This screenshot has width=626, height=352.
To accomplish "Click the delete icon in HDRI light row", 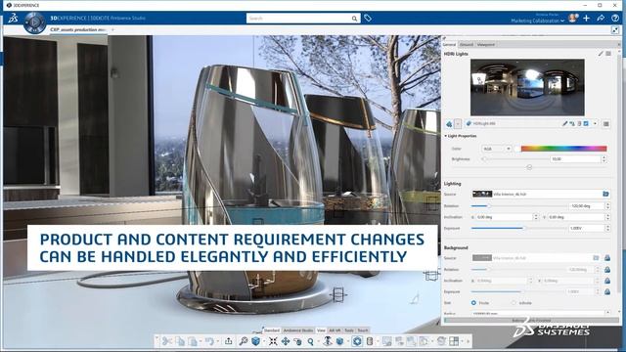I will [x=579, y=124].
